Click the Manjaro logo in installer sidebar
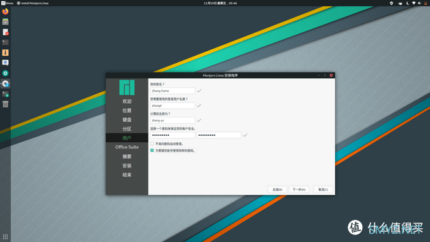The height and width of the screenshot is (242, 430). click(x=127, y=87)
